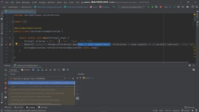Select next frame with down arrow
The width and height of the screenshot is (199, 112).
[73, 78]
